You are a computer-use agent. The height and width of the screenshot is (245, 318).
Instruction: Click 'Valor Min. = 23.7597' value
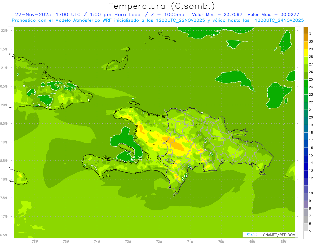click(217, 15)
